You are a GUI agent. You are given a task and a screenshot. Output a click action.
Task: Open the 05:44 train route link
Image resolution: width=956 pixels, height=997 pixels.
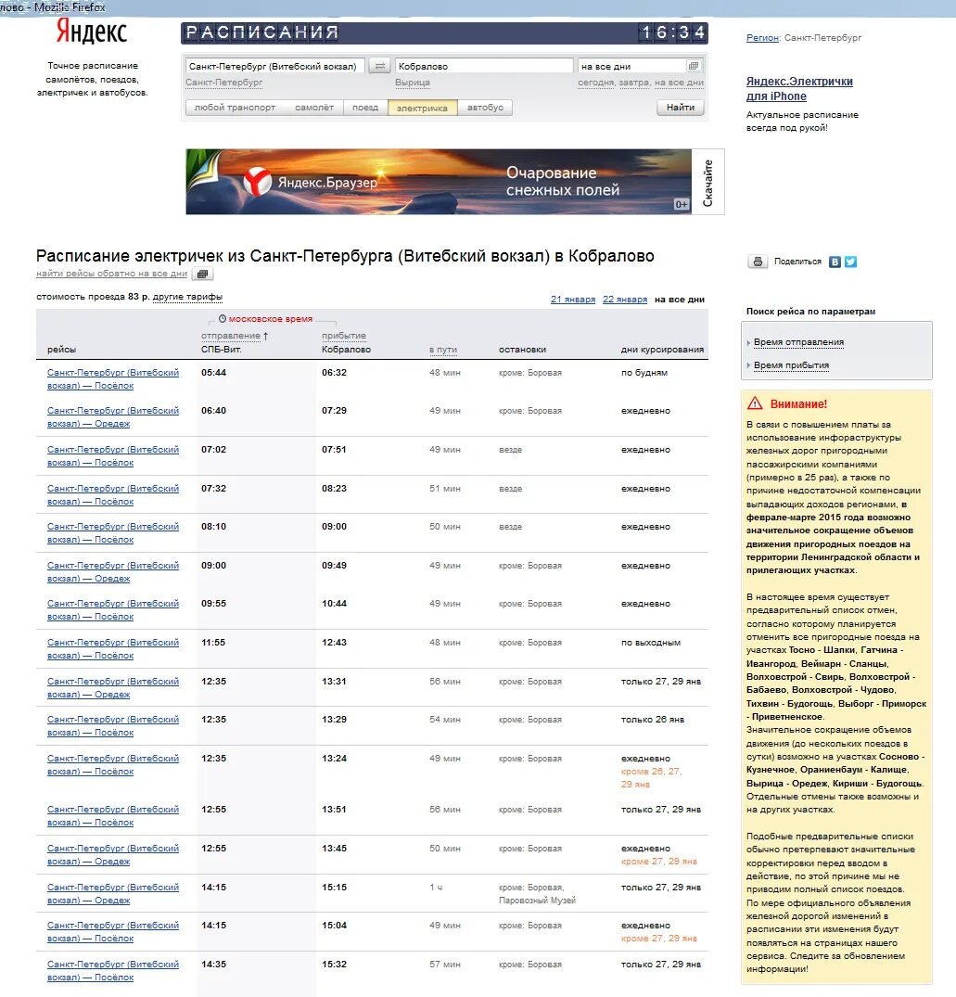113,379
